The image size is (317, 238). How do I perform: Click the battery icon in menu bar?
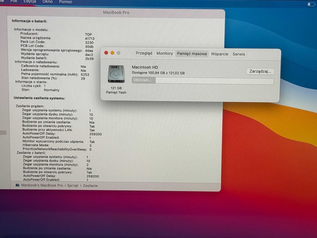coord(311,4)
